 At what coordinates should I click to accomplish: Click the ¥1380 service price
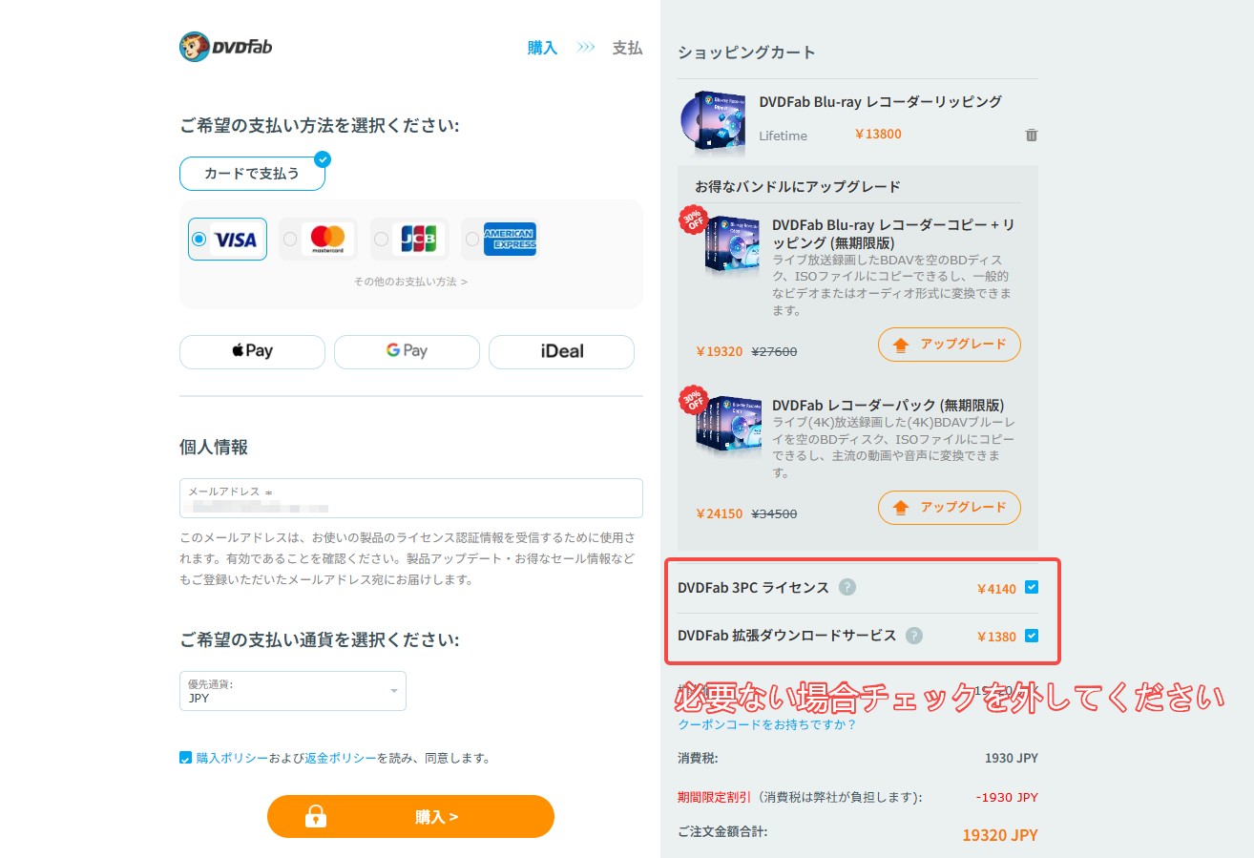coord(996,637)
